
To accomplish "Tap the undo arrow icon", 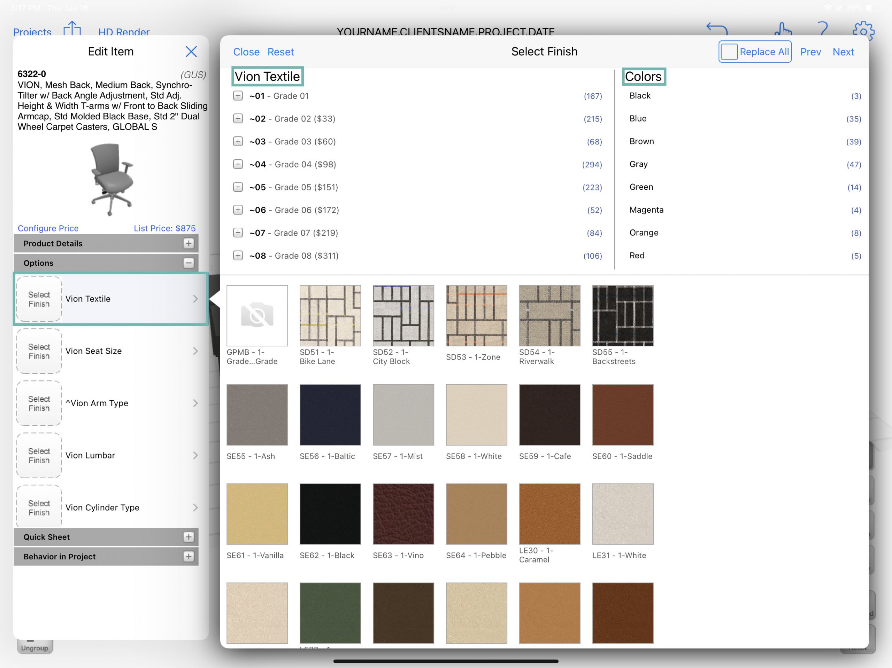I will point(717,29).
